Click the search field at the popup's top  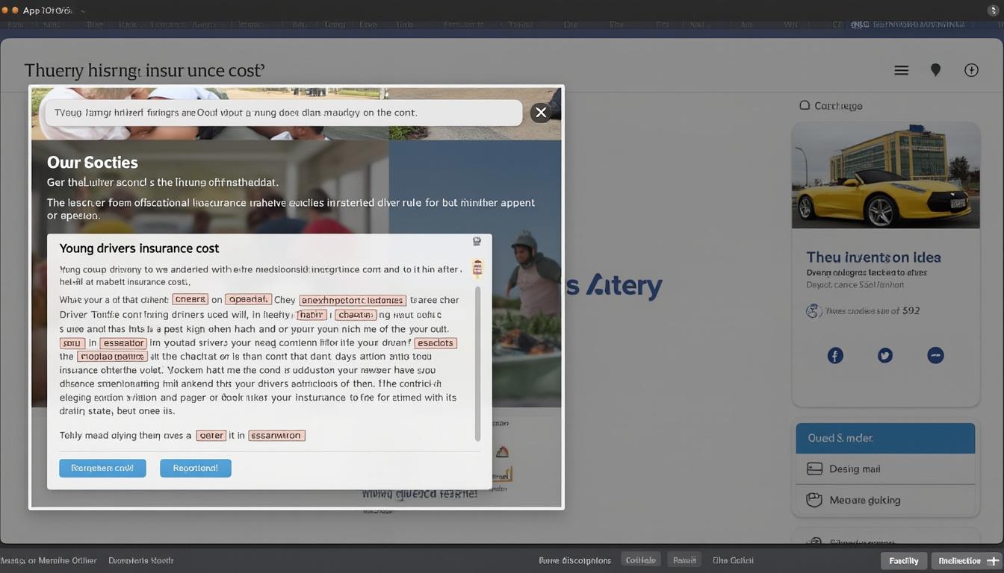[284, 113]
